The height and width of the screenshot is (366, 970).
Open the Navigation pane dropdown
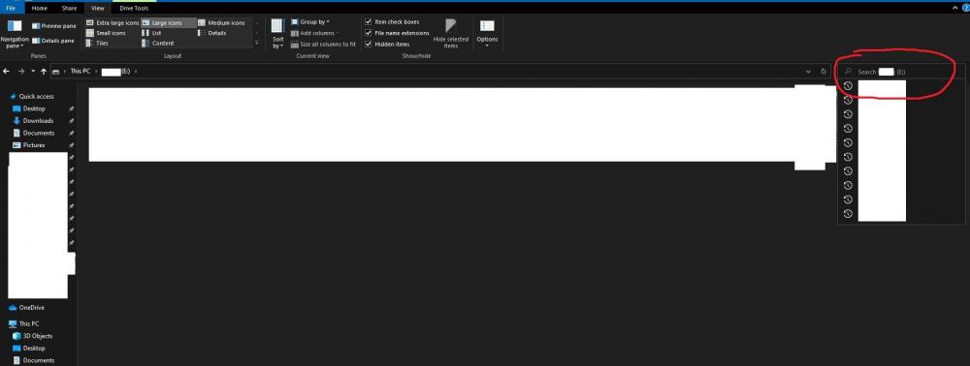[15, 35]
